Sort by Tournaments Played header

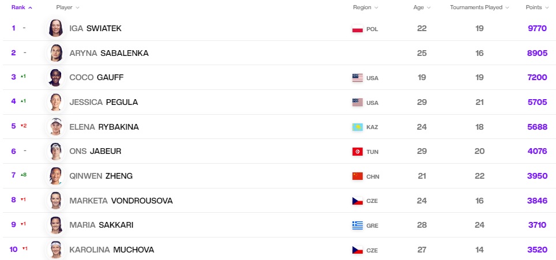(x=479, y=7)
